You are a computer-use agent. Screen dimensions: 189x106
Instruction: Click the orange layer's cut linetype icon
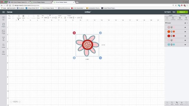(x=172, y=32)
